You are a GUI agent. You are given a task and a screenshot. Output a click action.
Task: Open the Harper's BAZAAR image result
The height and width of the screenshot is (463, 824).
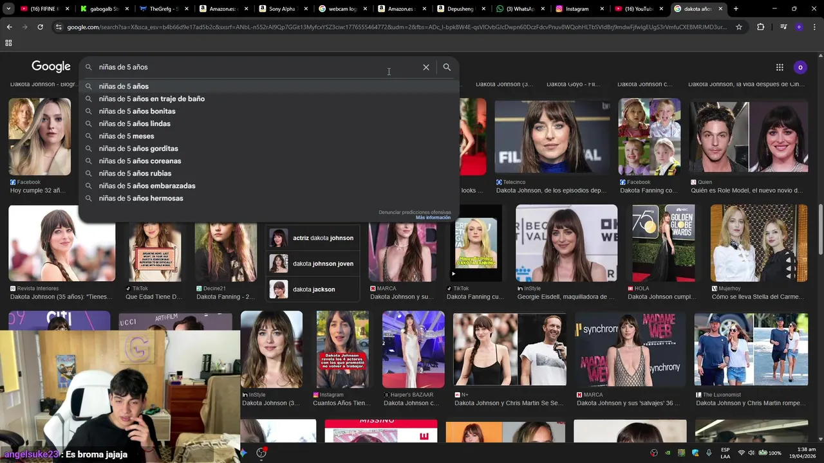coord(413,349)
